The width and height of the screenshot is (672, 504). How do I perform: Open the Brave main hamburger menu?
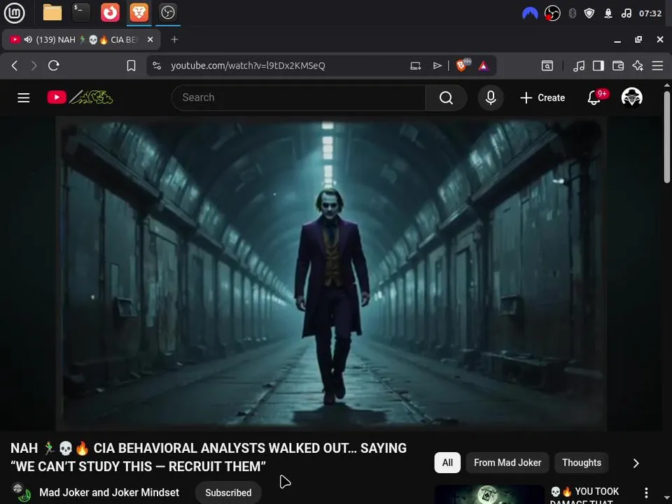point(657,66)
